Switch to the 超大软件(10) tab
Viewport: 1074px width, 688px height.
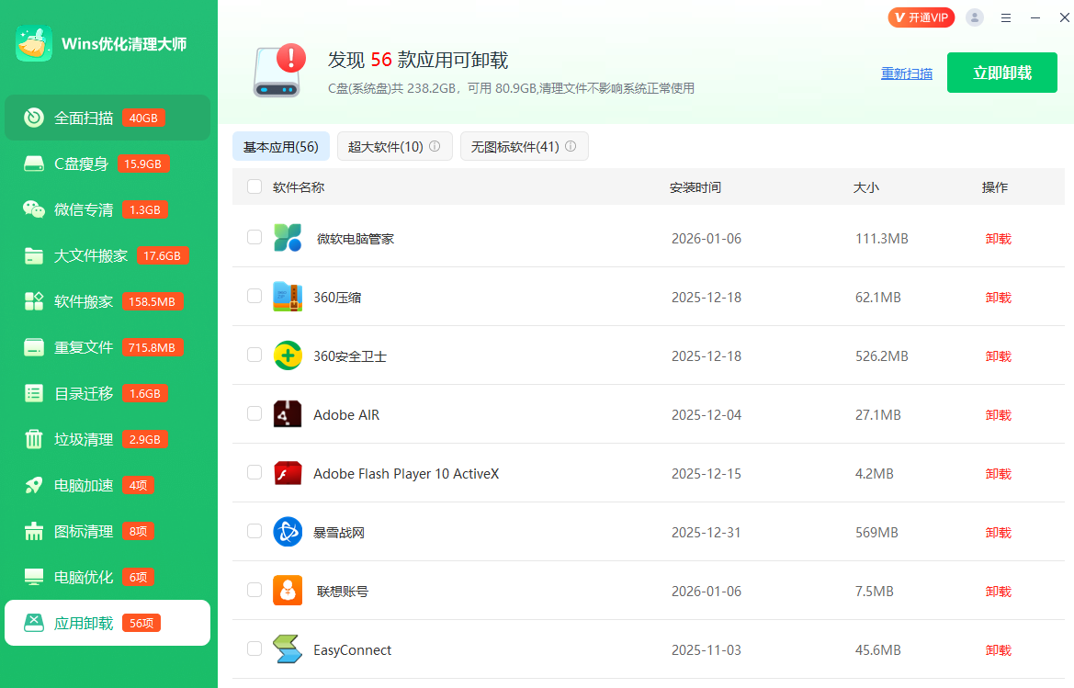385,147
